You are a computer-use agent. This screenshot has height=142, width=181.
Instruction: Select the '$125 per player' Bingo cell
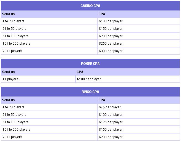pyautogui.click(x=138, y=122)
